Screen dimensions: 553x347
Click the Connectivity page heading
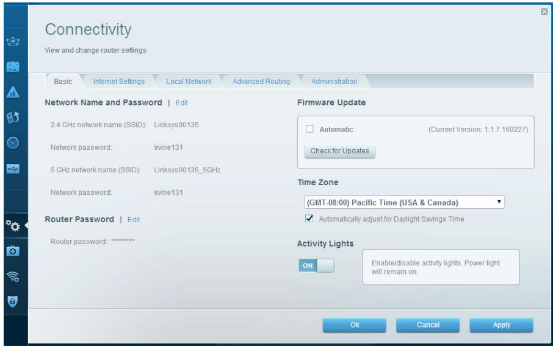coord(88,29)
